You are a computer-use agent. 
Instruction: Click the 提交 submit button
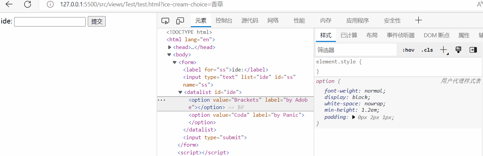pyautogui.click(x=97, y=21)
